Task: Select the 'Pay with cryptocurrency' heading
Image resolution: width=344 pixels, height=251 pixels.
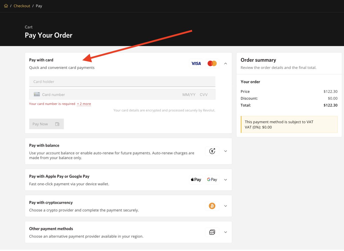Action: pos(51,202)
